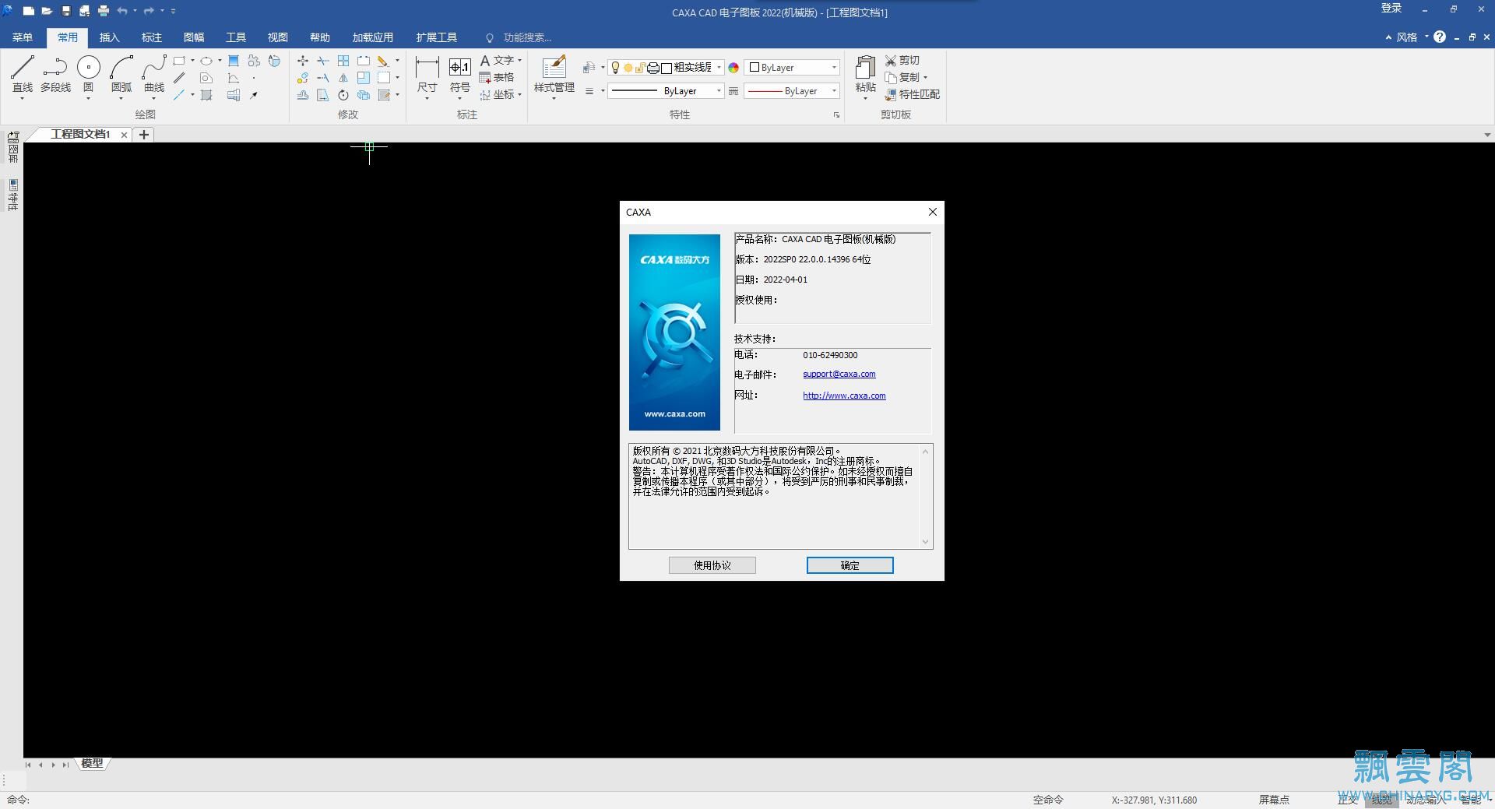Open the http://www.caxa.com link

(x=844, y=396)
